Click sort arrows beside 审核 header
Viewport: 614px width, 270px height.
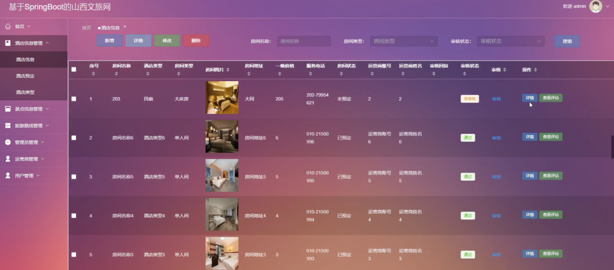coord(504,70)
